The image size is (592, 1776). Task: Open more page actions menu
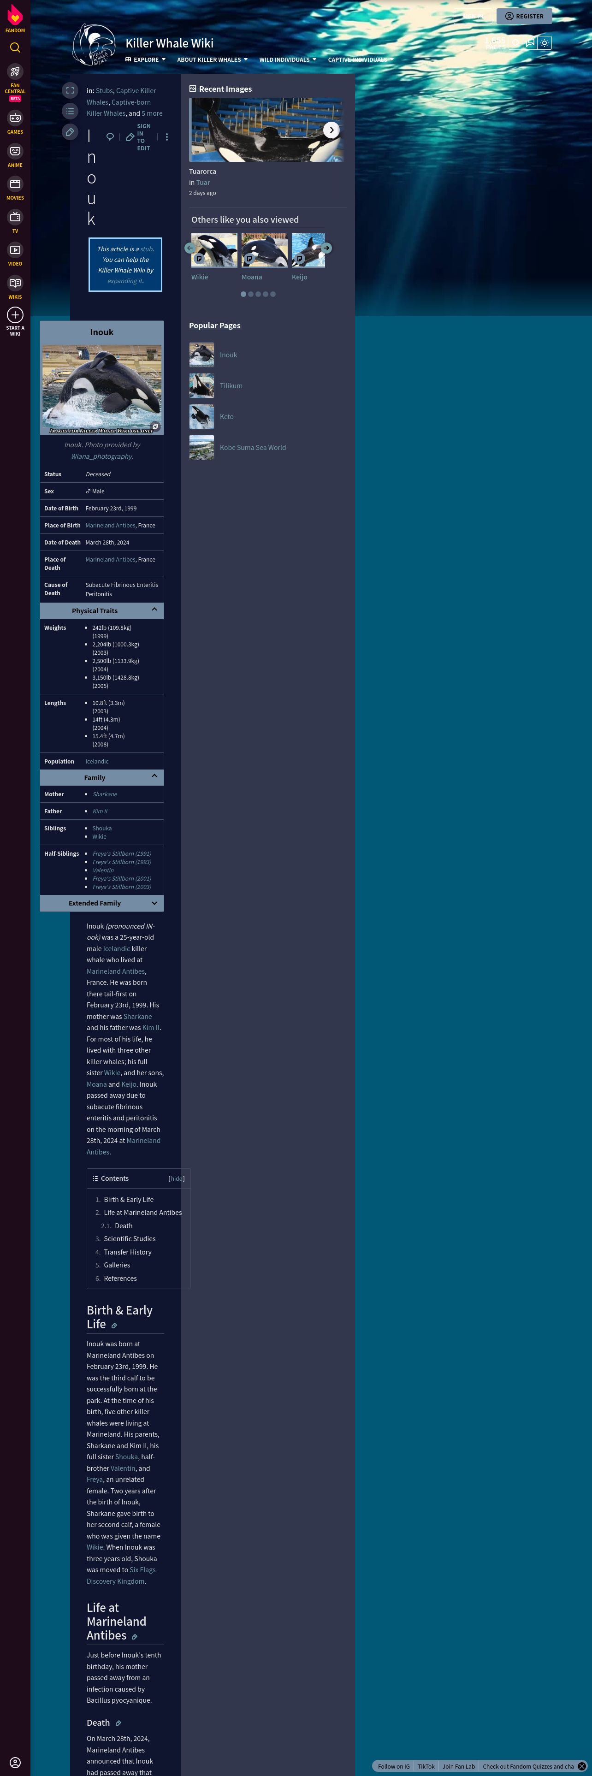pos(167,137)
